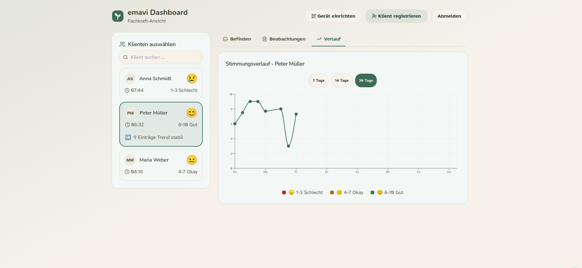Click the Abmelden button
This screenshot has width=582, height=268.
(449, 16)
